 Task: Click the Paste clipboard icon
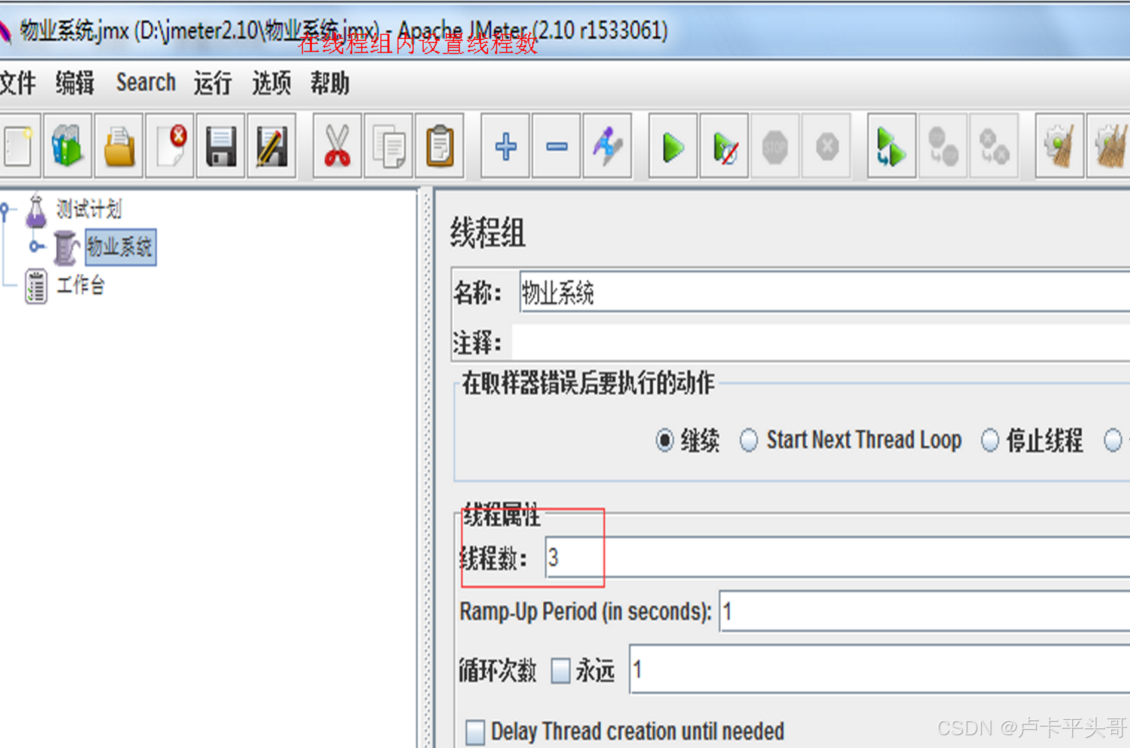click(x=439, y=146)
